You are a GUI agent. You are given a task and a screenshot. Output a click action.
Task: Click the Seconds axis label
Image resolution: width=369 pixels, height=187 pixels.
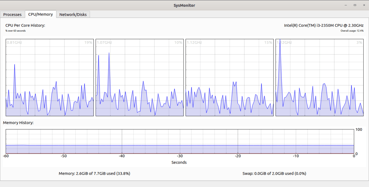[179, 162]
